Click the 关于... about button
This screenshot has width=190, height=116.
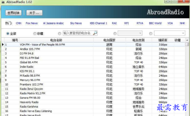(x=34, y=13)
